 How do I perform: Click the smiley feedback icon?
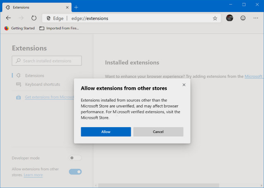coord(243,18)
